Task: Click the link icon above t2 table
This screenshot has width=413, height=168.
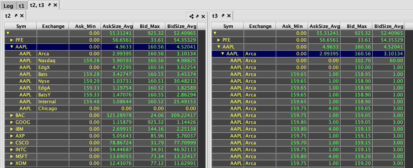Action: pyautogui.click(x=191, y=17)
